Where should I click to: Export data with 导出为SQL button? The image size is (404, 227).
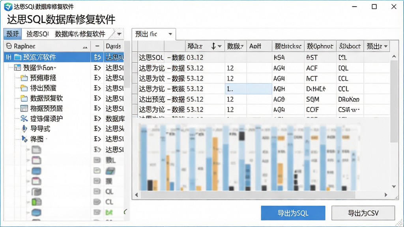293,213
